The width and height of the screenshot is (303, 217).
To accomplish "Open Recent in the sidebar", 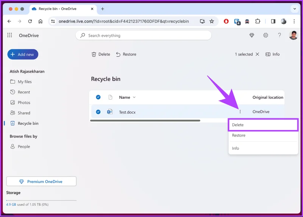I will point(20,92).
